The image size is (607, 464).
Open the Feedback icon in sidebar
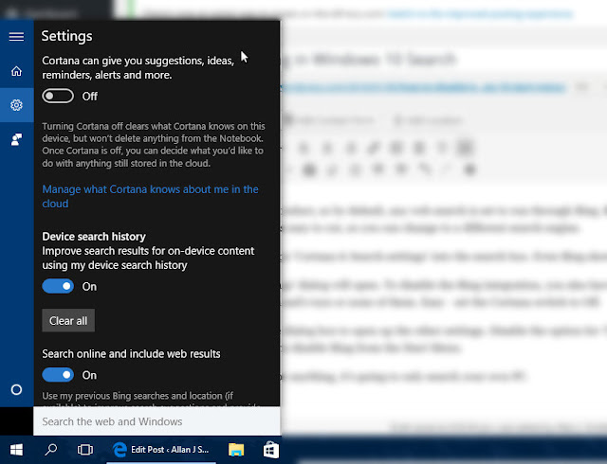tap(16, 139)
